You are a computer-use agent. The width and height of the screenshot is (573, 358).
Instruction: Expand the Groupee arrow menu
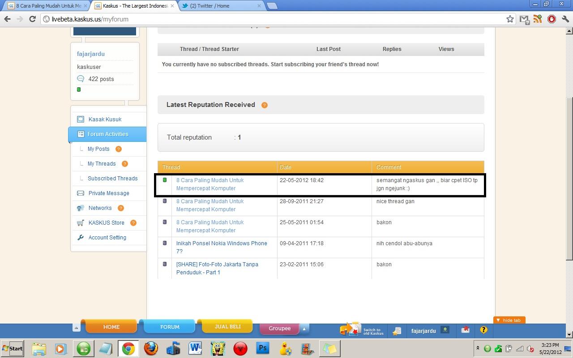click(304, 328)
